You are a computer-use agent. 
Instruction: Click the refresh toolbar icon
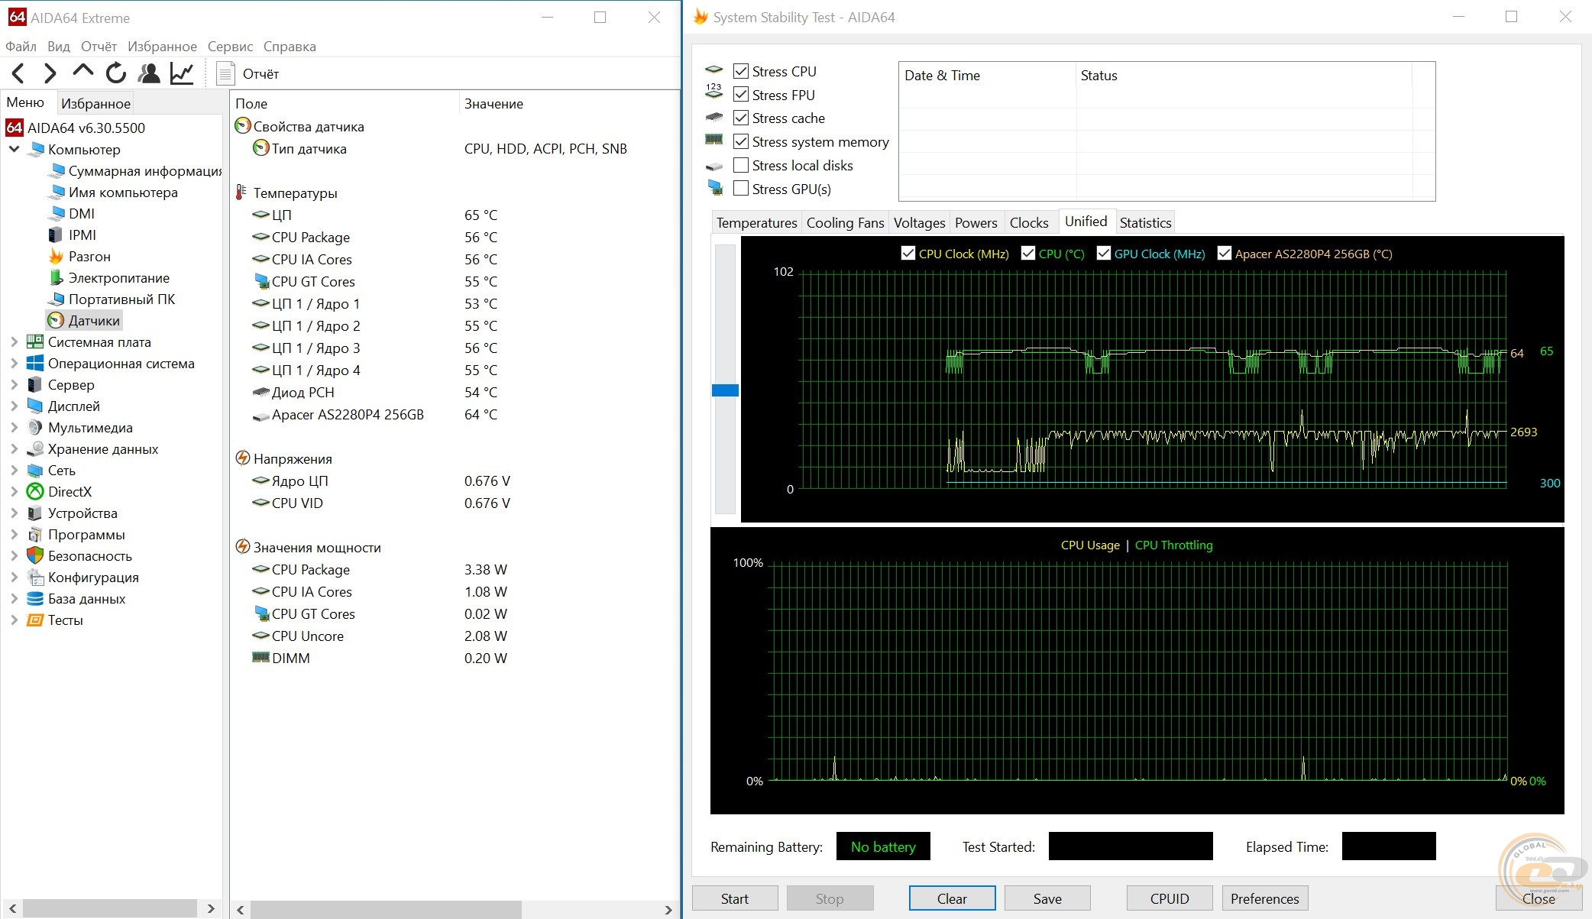[116, 73]
